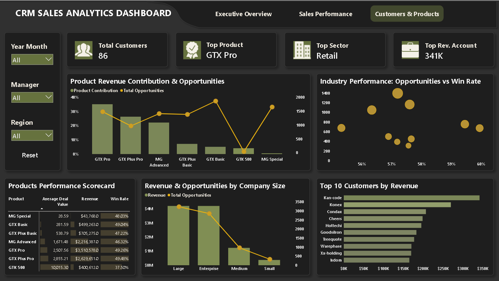Click the Medium company size revenue bar

click(x=239, y=256)
